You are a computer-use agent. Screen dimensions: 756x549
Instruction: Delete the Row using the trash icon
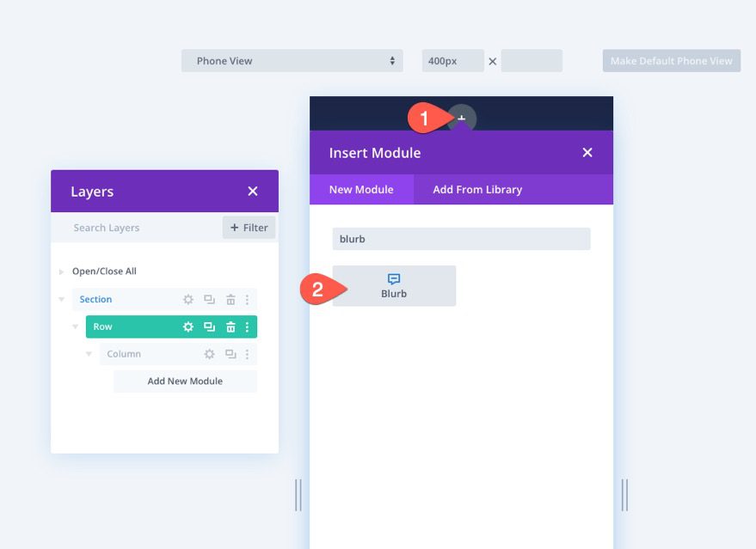pyautogui.click(x=229, y=326)
